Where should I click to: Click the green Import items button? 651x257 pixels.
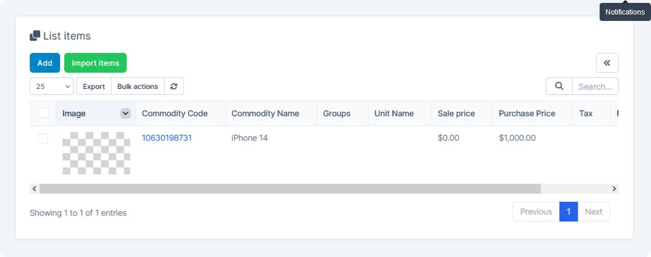click(95, 63)
